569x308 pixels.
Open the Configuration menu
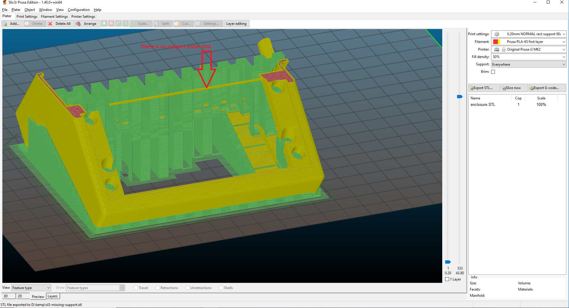coord(78,9)
